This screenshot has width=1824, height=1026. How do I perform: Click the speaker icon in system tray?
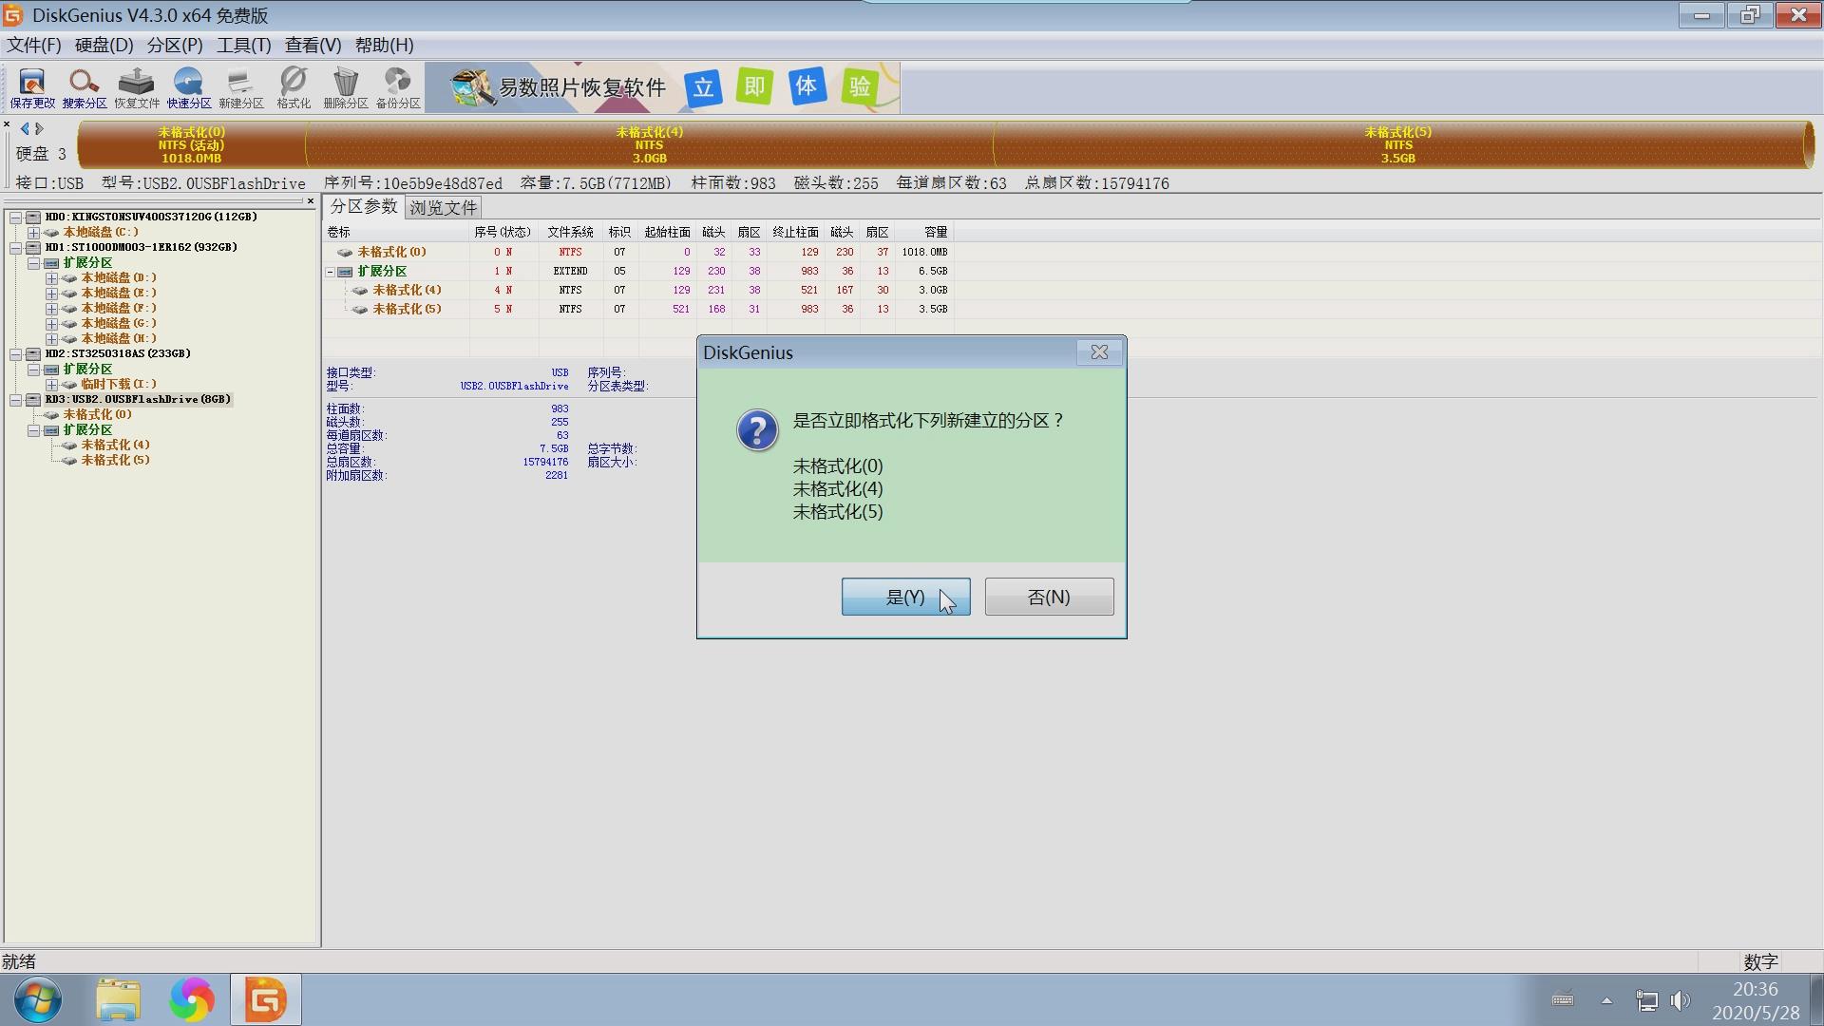pos(1681,999)
